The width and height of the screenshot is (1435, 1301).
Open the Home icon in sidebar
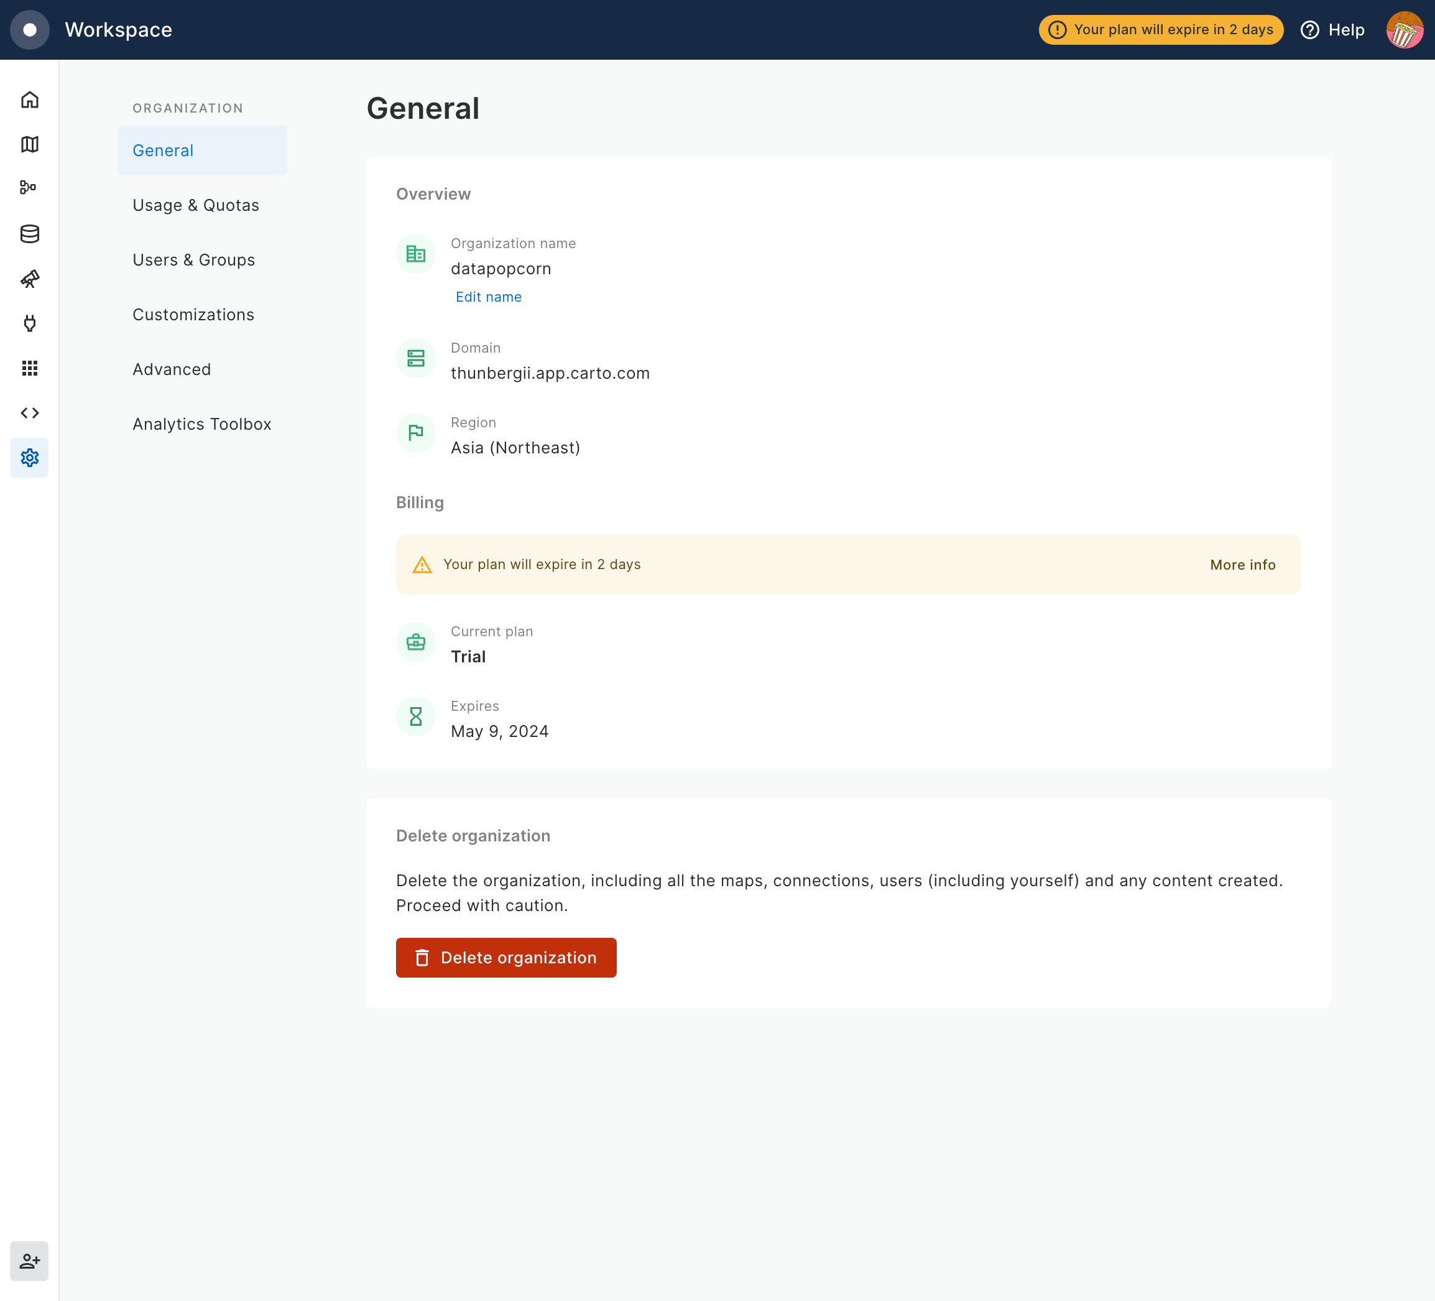(x=29, y=100)
